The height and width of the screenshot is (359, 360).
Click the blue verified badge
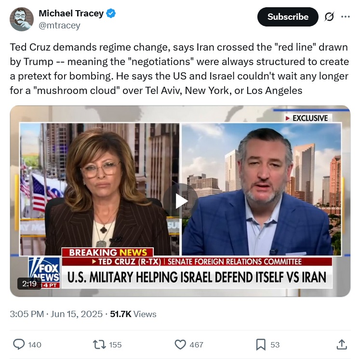click(111, 13)
